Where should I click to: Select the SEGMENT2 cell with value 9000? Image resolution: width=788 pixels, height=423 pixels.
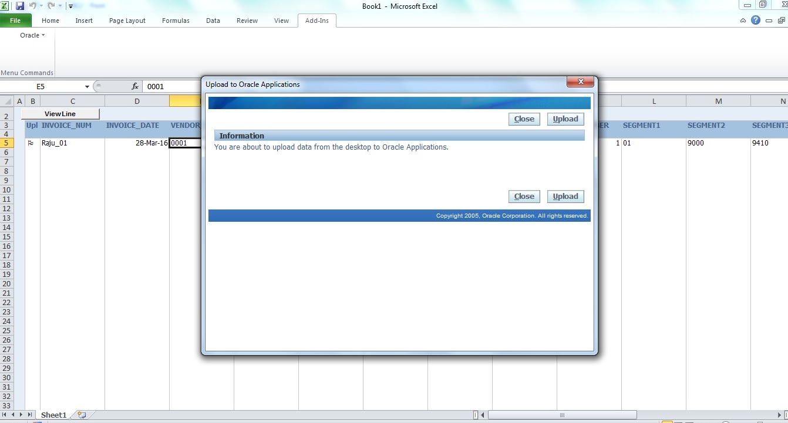718,143
